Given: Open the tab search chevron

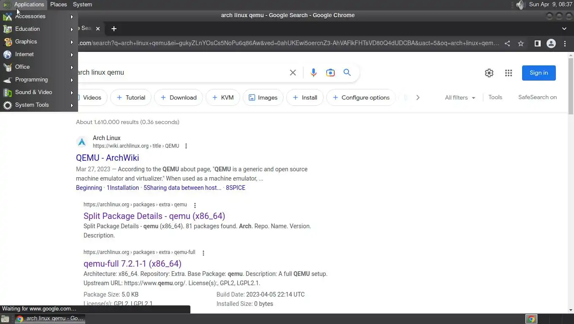Looking at the screenshot, I should (564, 29).
